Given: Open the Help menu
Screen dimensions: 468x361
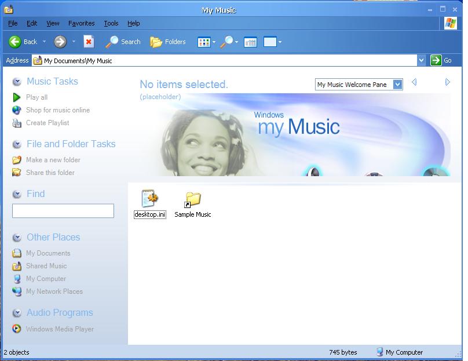Looking at the screenshot, I should [x=133, y=23].
